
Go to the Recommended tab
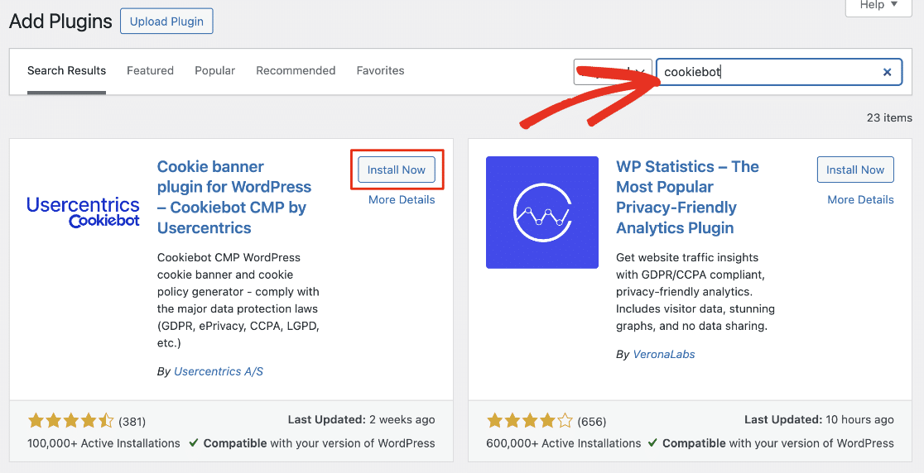click(x=296, y=70)
